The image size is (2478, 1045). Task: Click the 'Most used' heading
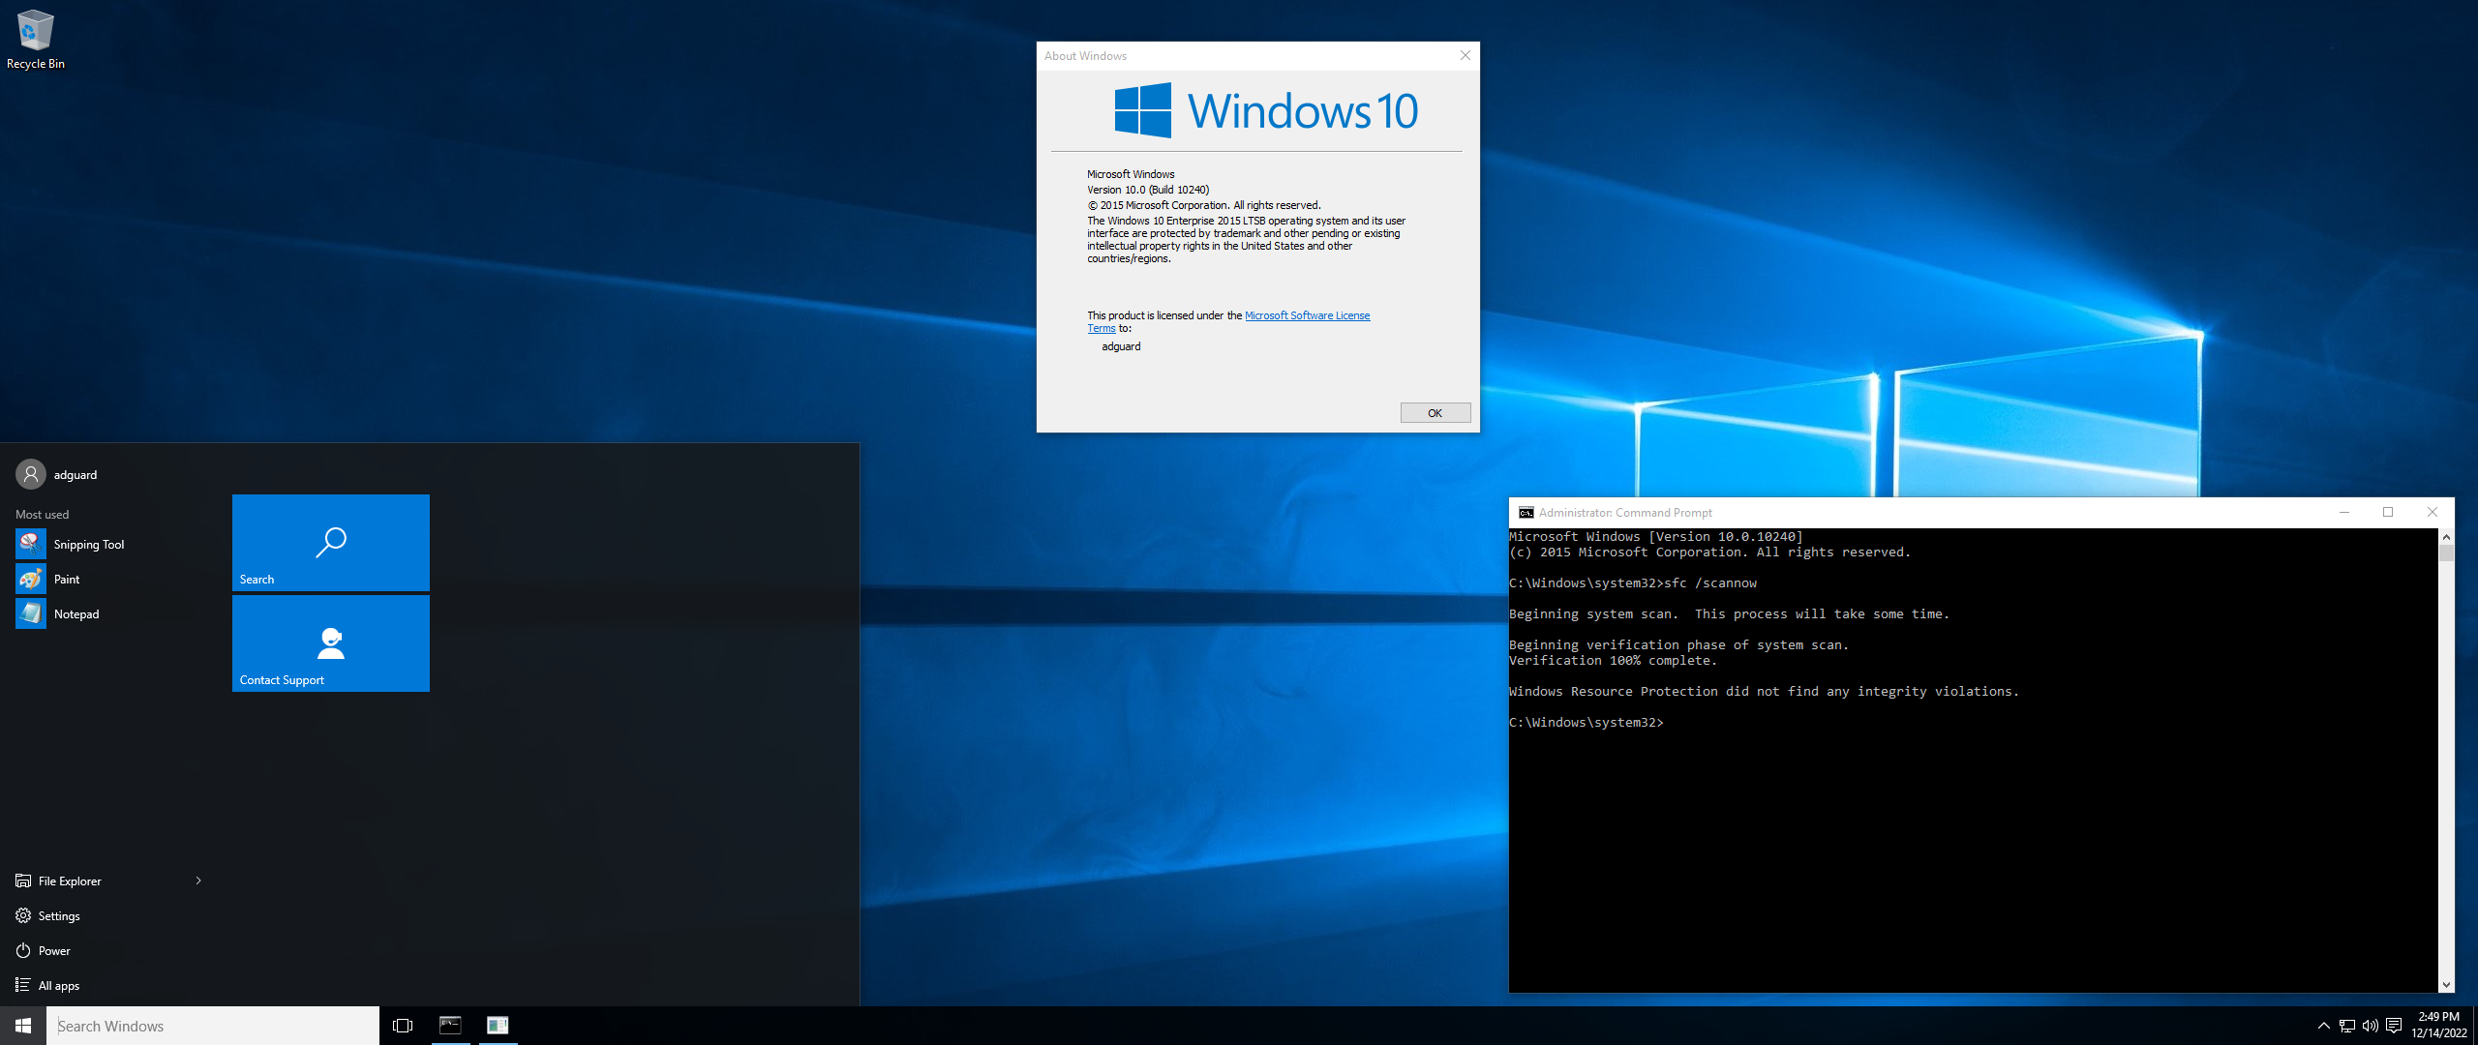pos(42,515)
